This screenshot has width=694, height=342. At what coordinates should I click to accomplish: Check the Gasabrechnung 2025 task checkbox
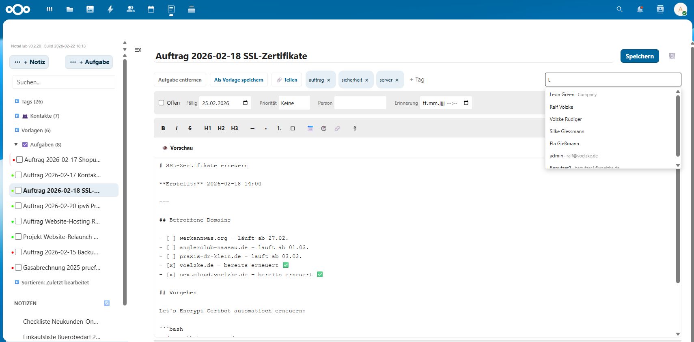(x=18, y=267)
